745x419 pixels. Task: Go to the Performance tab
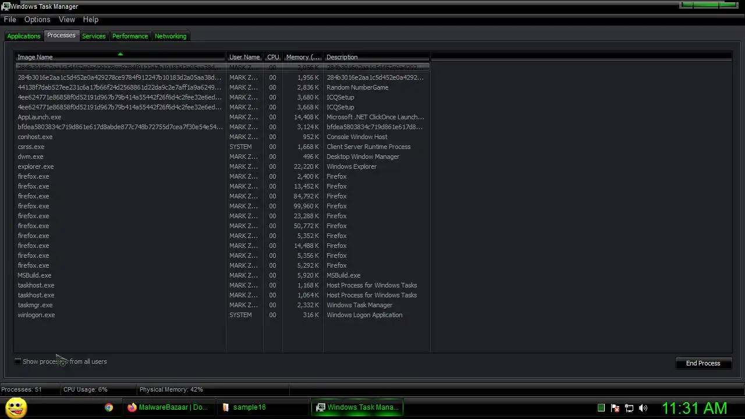click(x=130, y=36)
